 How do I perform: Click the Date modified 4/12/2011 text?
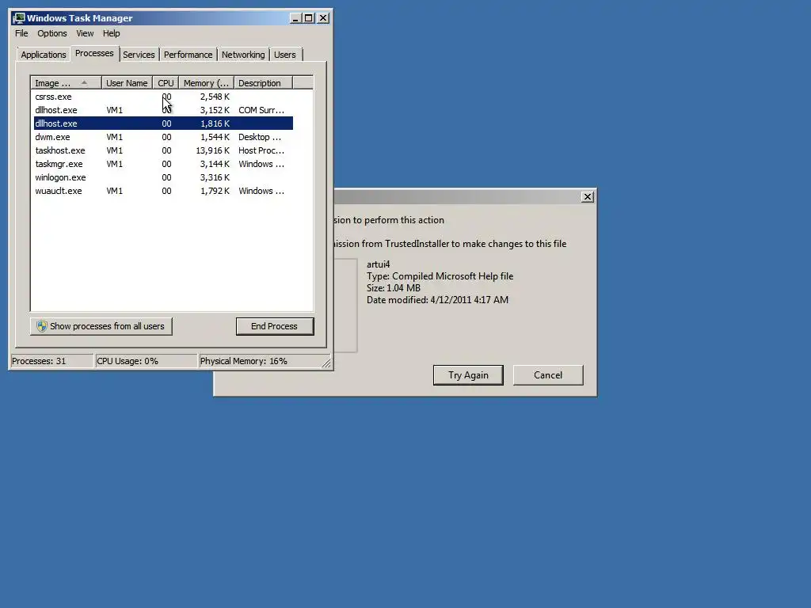[437, 300]
